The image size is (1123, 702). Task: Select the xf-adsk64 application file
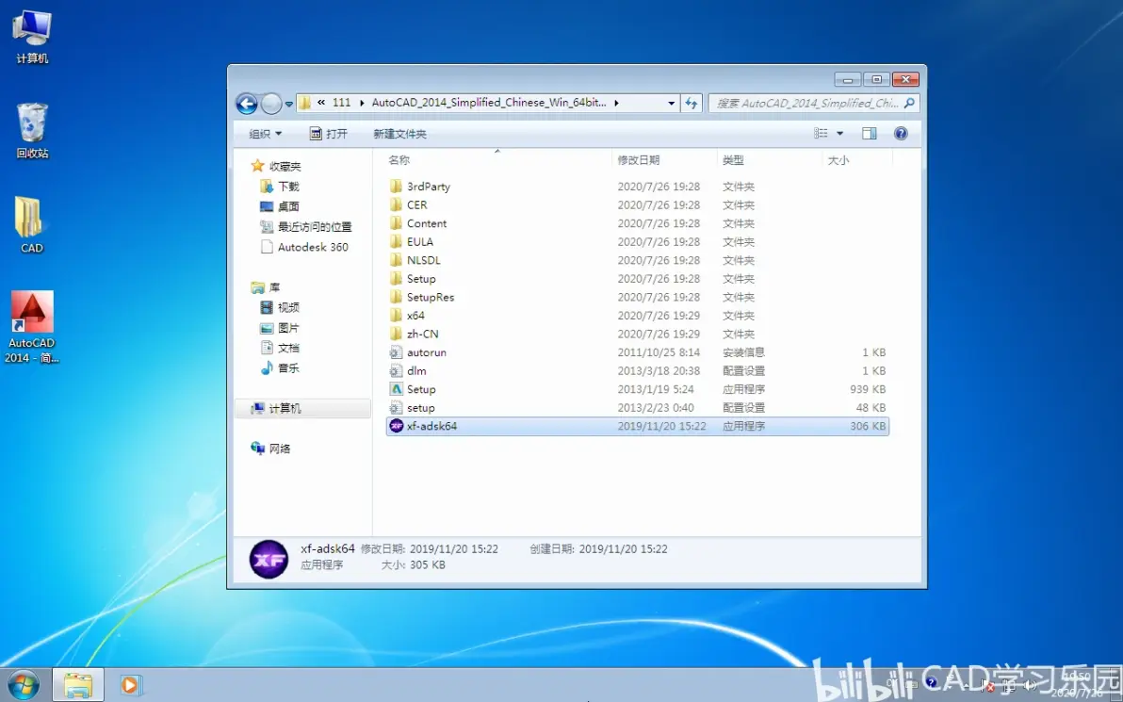638,426
